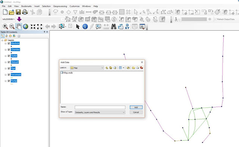Screen dimensions: 239x147
Task: Activate the Pan hand tool
Action: pos(19,26)
